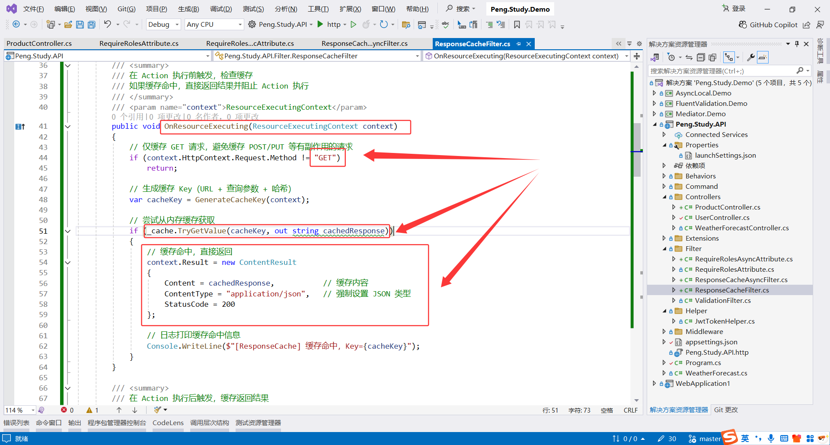830x445 pixels.
Task: Pin the Solution Explorer panel
Action: pyautogui.click(x=797, y=44)
